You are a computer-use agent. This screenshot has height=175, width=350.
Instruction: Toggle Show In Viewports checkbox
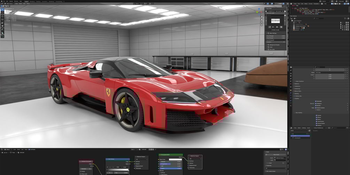click(316, 103)
